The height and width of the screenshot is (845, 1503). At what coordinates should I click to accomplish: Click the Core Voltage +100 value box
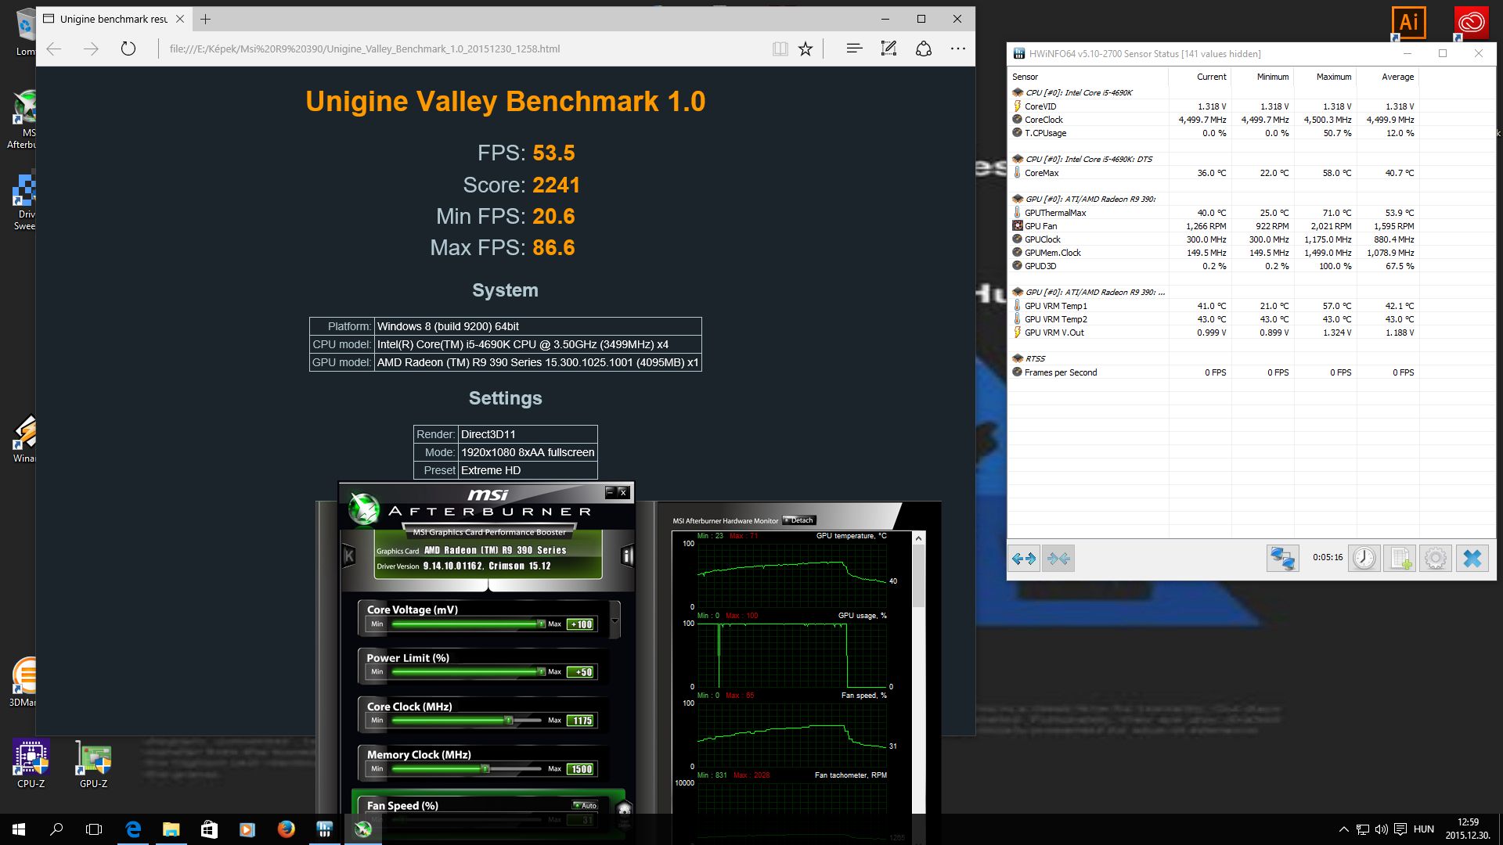tap(582, 624)
